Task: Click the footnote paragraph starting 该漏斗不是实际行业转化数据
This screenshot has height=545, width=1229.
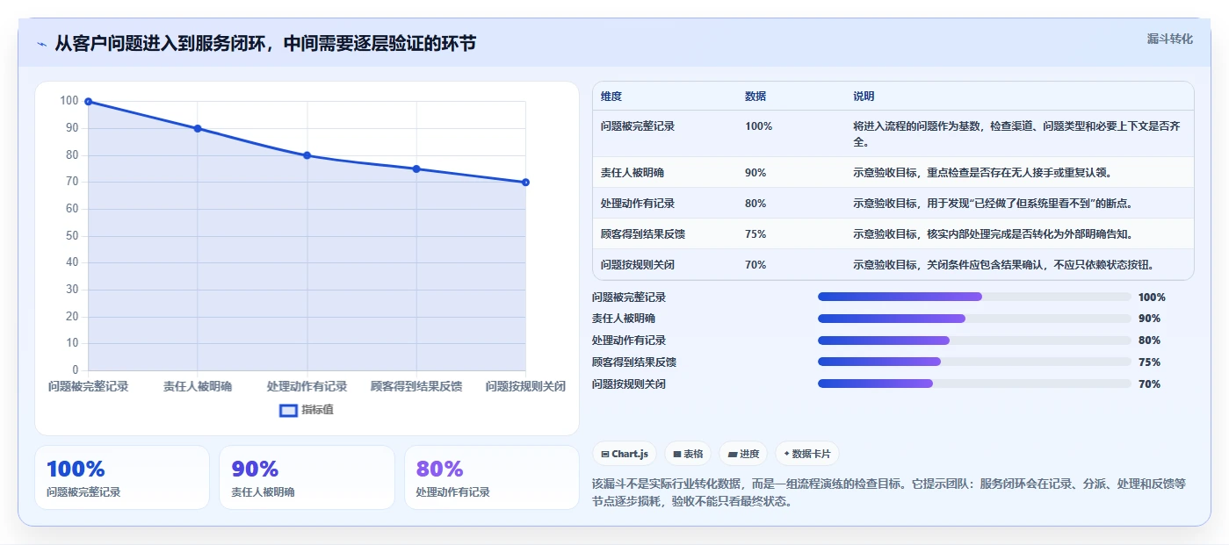Action: click(x=890, y=492)
